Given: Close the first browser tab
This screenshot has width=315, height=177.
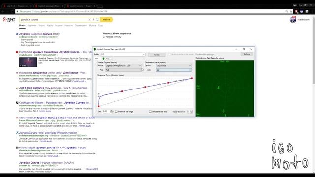Looking at the screenshot, I should (31, 6).
